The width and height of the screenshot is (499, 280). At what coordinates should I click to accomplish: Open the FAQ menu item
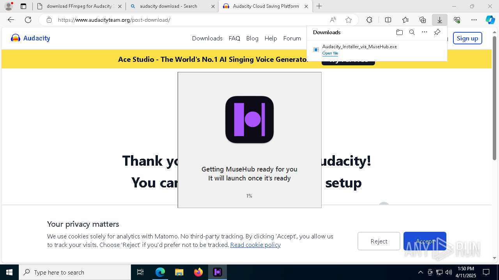(234, 38)
